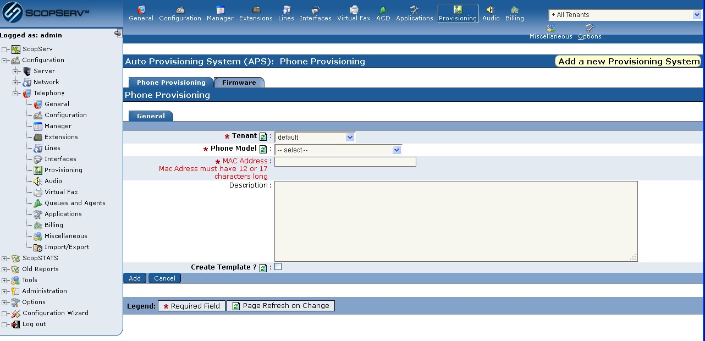Select Virtual Fax in the sidebar tree
The width and height of the screenshot is (705, 341).
[61, 192]
